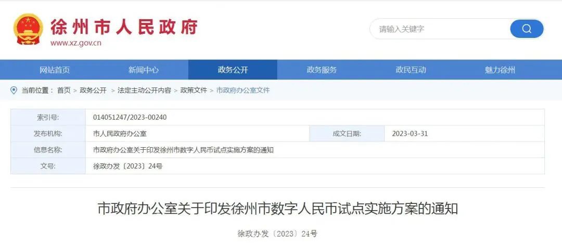
Task: Click 政务公开 breadcrumb link
Action: (93, 90)
